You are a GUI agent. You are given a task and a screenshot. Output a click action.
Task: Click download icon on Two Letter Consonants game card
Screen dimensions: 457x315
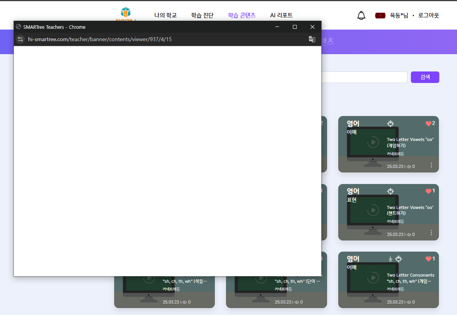coord(391,259)
